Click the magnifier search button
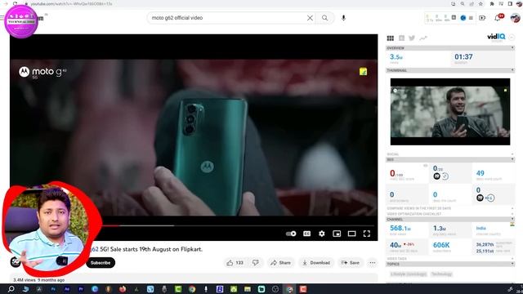 pos(325,18)
